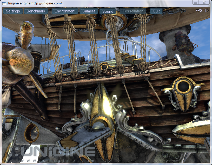Toggle the Sound button
The height and width of the screenshot is (165, 212).
point(108,11)
